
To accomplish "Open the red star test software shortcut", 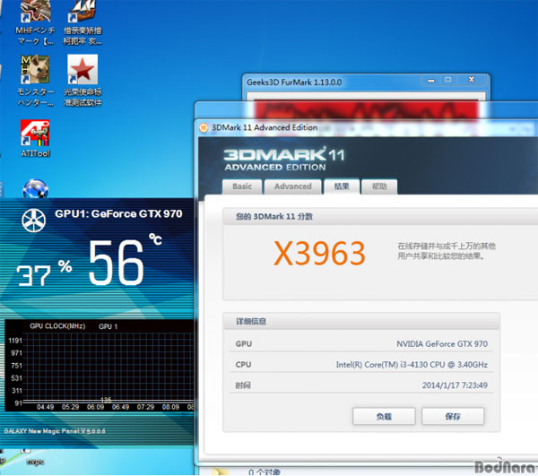I will 82,70.
